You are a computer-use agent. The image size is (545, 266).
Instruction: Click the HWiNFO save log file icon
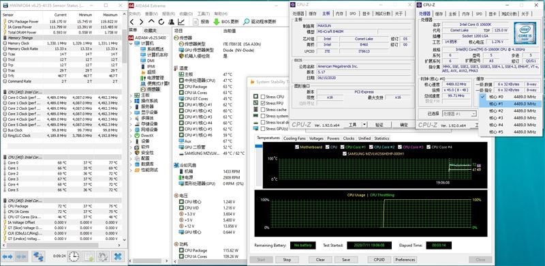click(x=89, y=256)
